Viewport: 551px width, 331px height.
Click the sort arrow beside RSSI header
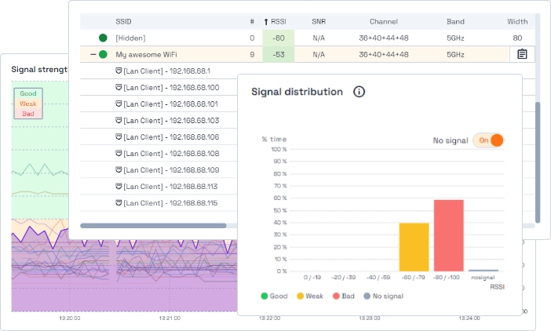tap(266, 22)
